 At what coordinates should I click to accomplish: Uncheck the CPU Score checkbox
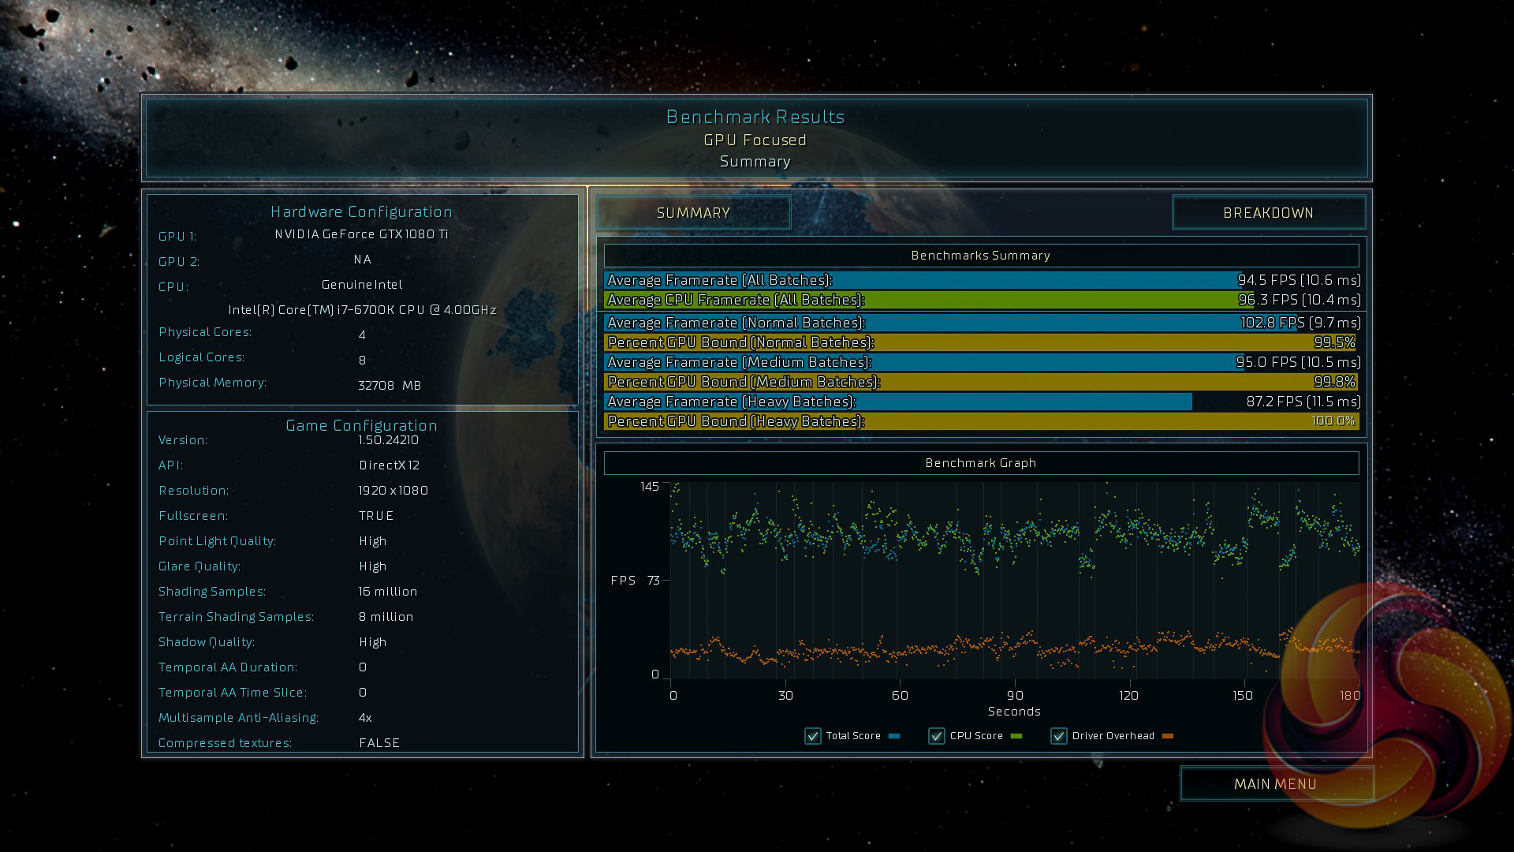(x=936, y=736)
